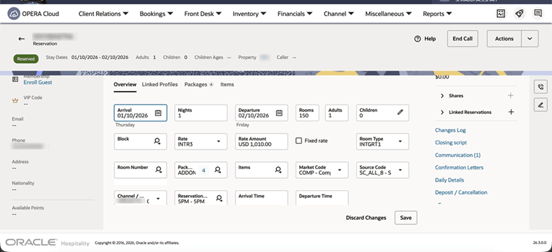Viewport: 552px width, 252px height.
Task: Click the Reservation type search icon
Action: [219, 198]
